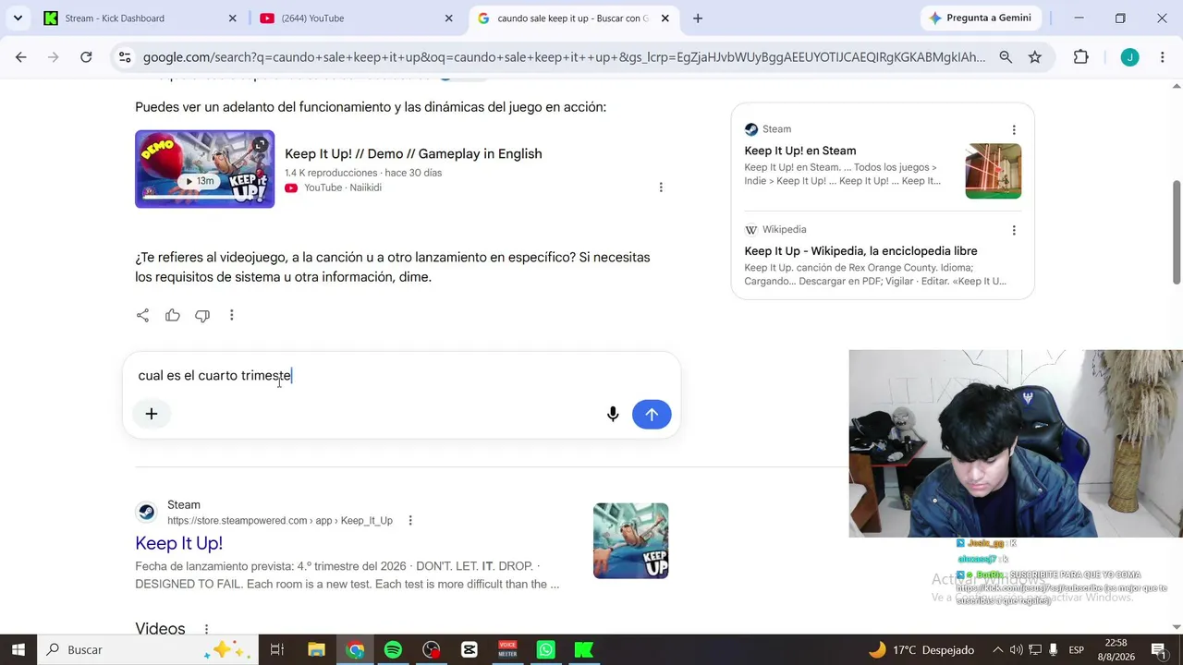Open Task View on the taskbar

click(x=276, y=650)
